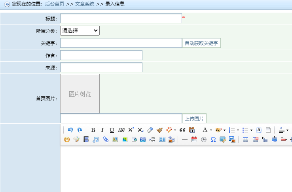
Task: Focus the 来源 source input field
Action: pyautogui.click(x=101, y=68)
